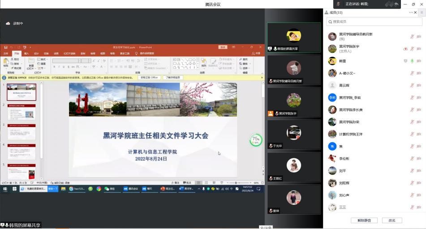Click the 粘贴 paste icon in the ribbon
Screen dimensions: 426x229
click(6, 62)
